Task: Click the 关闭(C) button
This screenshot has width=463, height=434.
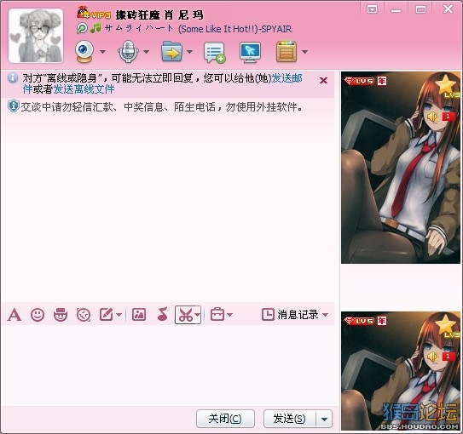Action: pos(225,419)
